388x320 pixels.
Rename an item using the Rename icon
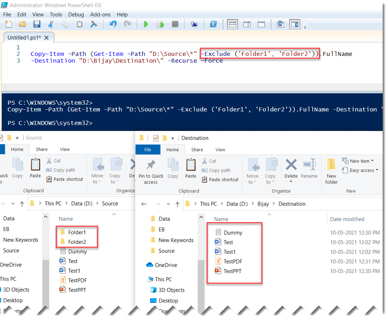point(309,167)
